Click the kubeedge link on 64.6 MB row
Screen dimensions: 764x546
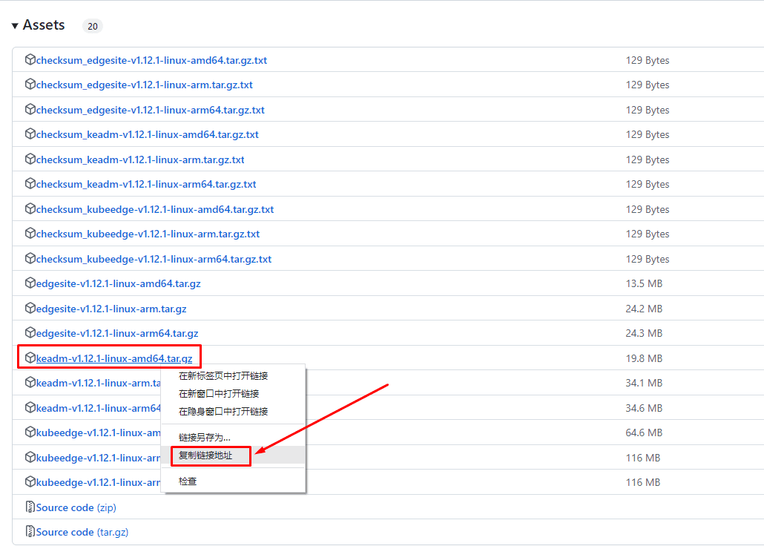[x=99, y=433]
